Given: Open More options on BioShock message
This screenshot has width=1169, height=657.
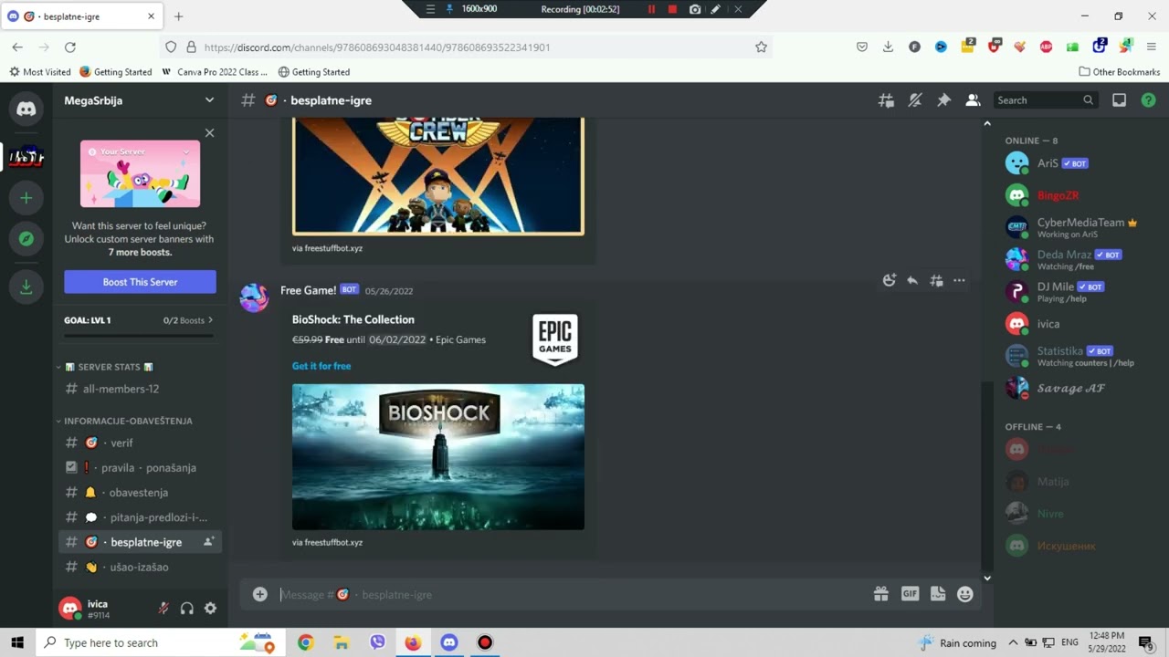Looking at the screenshot, I should 959,280.
